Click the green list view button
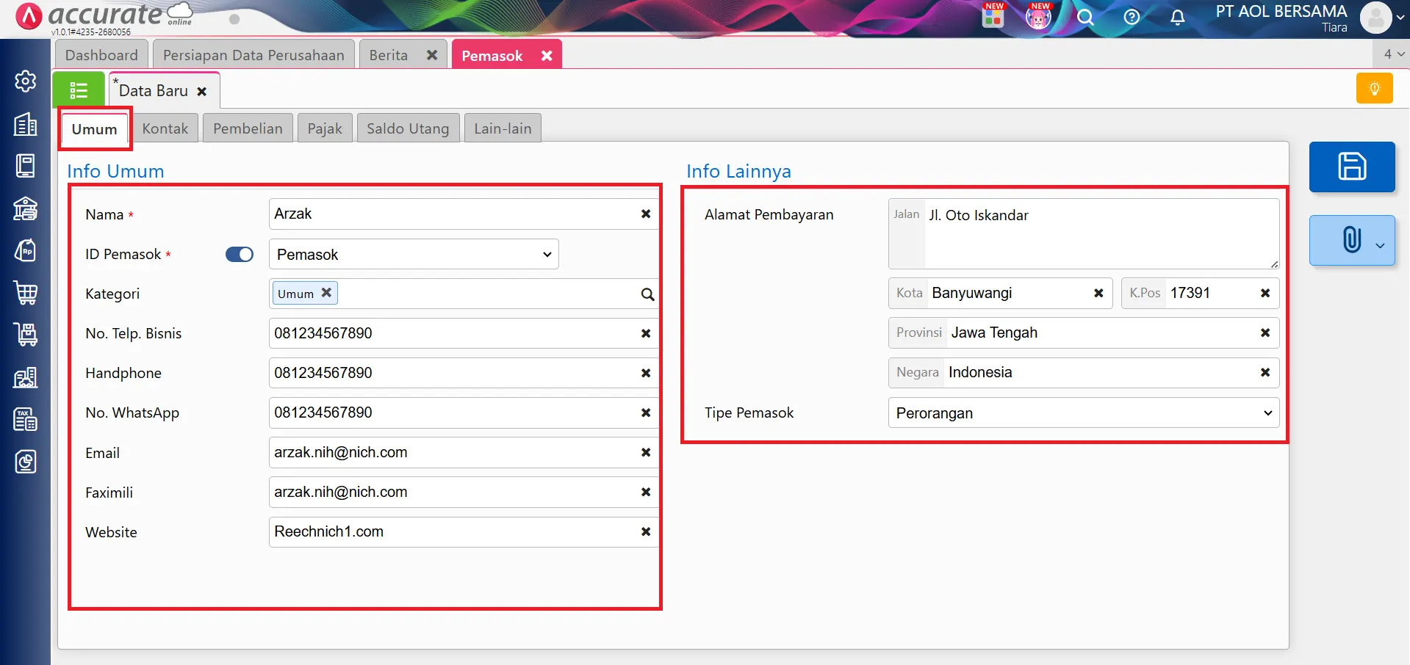This screenshot has width=1410, height=665. 79,90
